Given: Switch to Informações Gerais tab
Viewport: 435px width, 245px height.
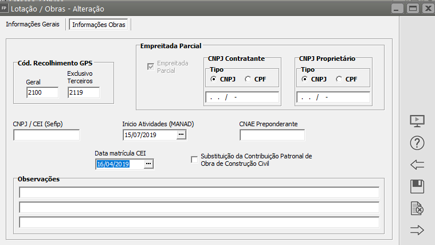Looking at the screenshot, I should [32, 24].
